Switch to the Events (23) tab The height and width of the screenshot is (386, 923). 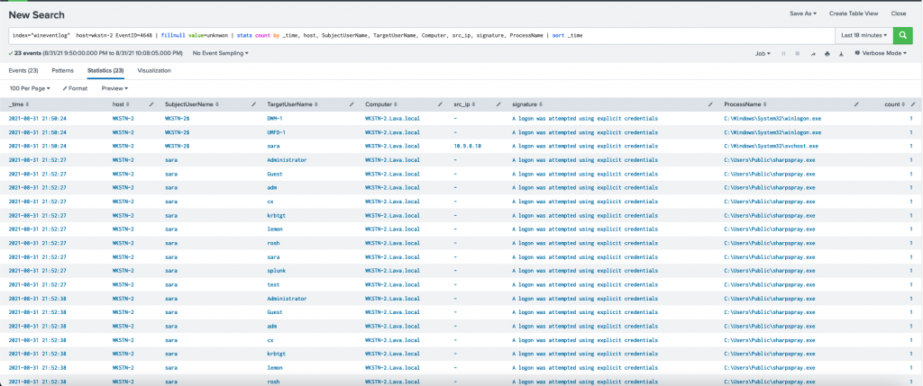tap(23, 70)
